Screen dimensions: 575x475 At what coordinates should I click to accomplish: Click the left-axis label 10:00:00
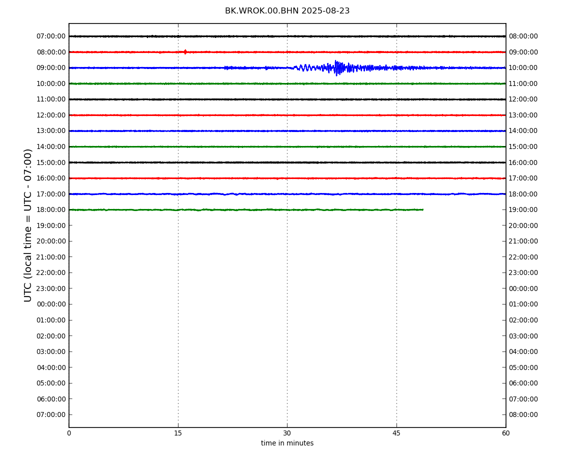51,83
